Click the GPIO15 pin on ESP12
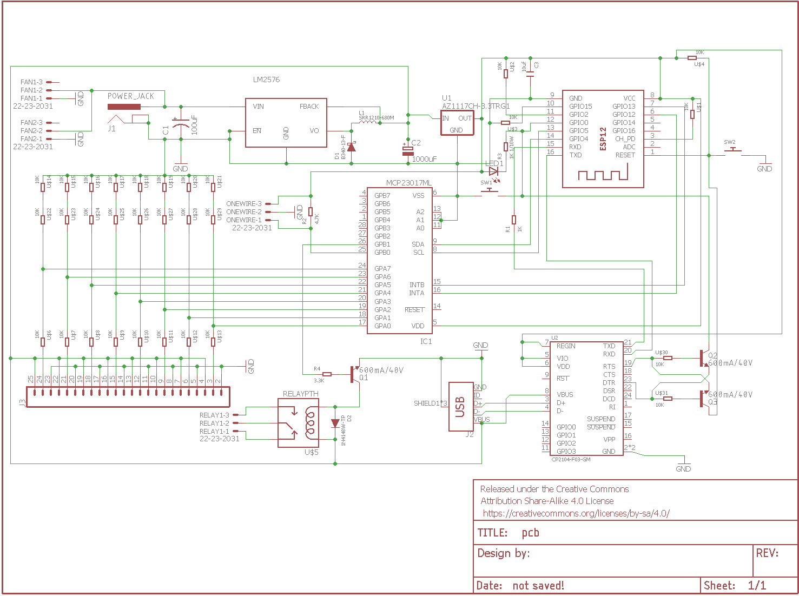 pyautogui.click(x=580, y=107)
